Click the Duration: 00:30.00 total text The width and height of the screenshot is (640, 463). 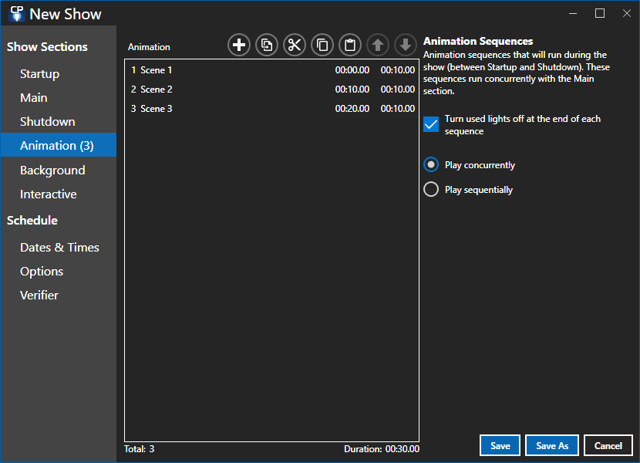point(382,448)
